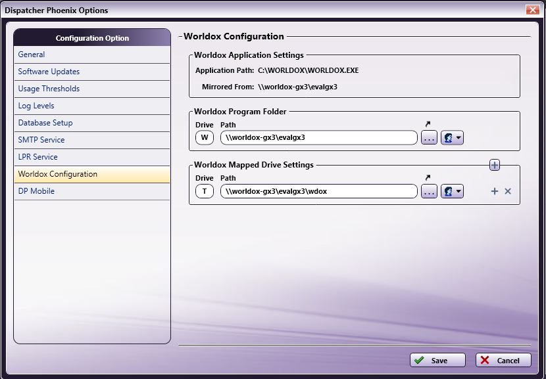Select Software Updates in the sidebar
The image size is (546, 379).
pyautogui.click(x=92, y=72)
